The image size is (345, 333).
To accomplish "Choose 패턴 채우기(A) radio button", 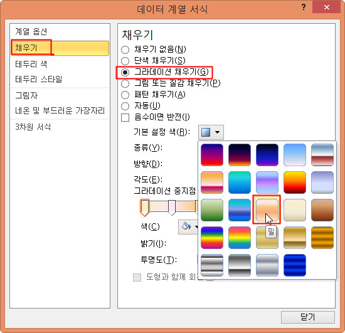I will [125, 95].
